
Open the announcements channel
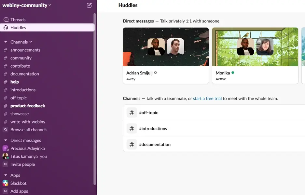[47, 50]
